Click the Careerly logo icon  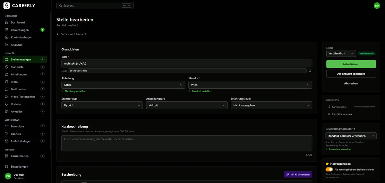7,5
